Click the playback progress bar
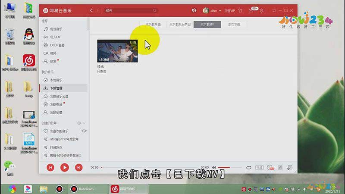This screenshot has height=194, width=345. (x=151, y=168)
